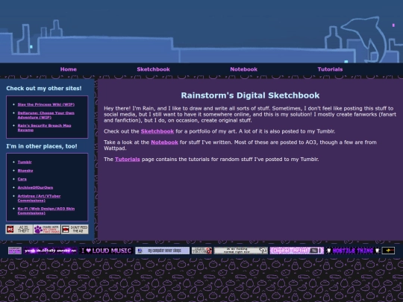Follow the Notebook link in the body text
403x302 pixels.
(x=164, y=142)
